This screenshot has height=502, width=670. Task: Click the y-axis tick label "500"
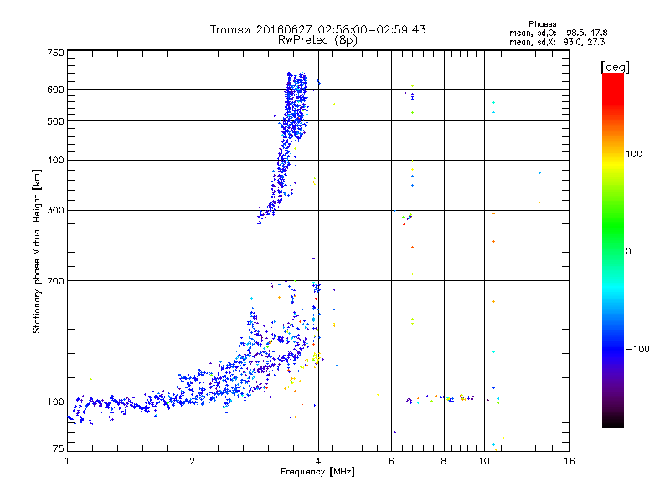pos(55,121)
